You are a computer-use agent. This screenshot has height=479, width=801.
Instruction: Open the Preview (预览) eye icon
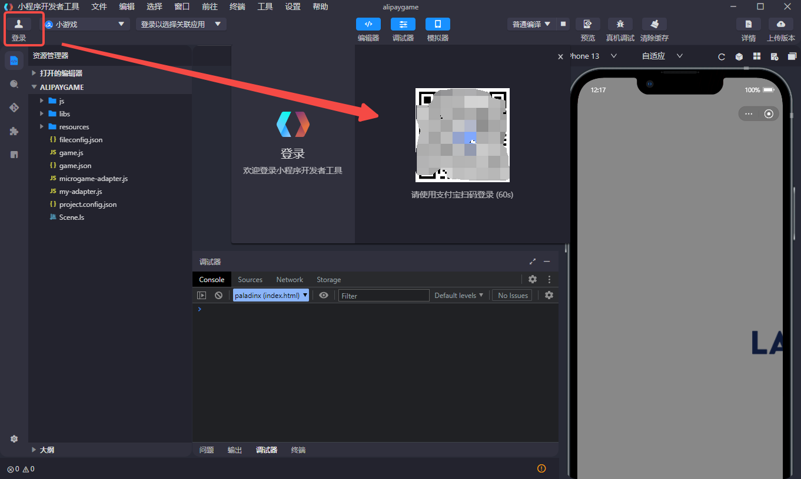click(x=587, y=24)
